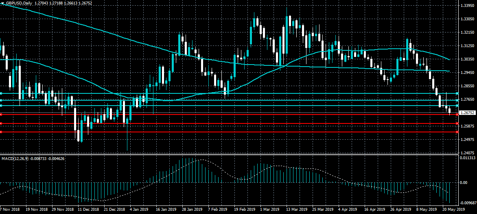Click the MACD scale value -0.009687
The image size is (477, 214).
point(468,202)
